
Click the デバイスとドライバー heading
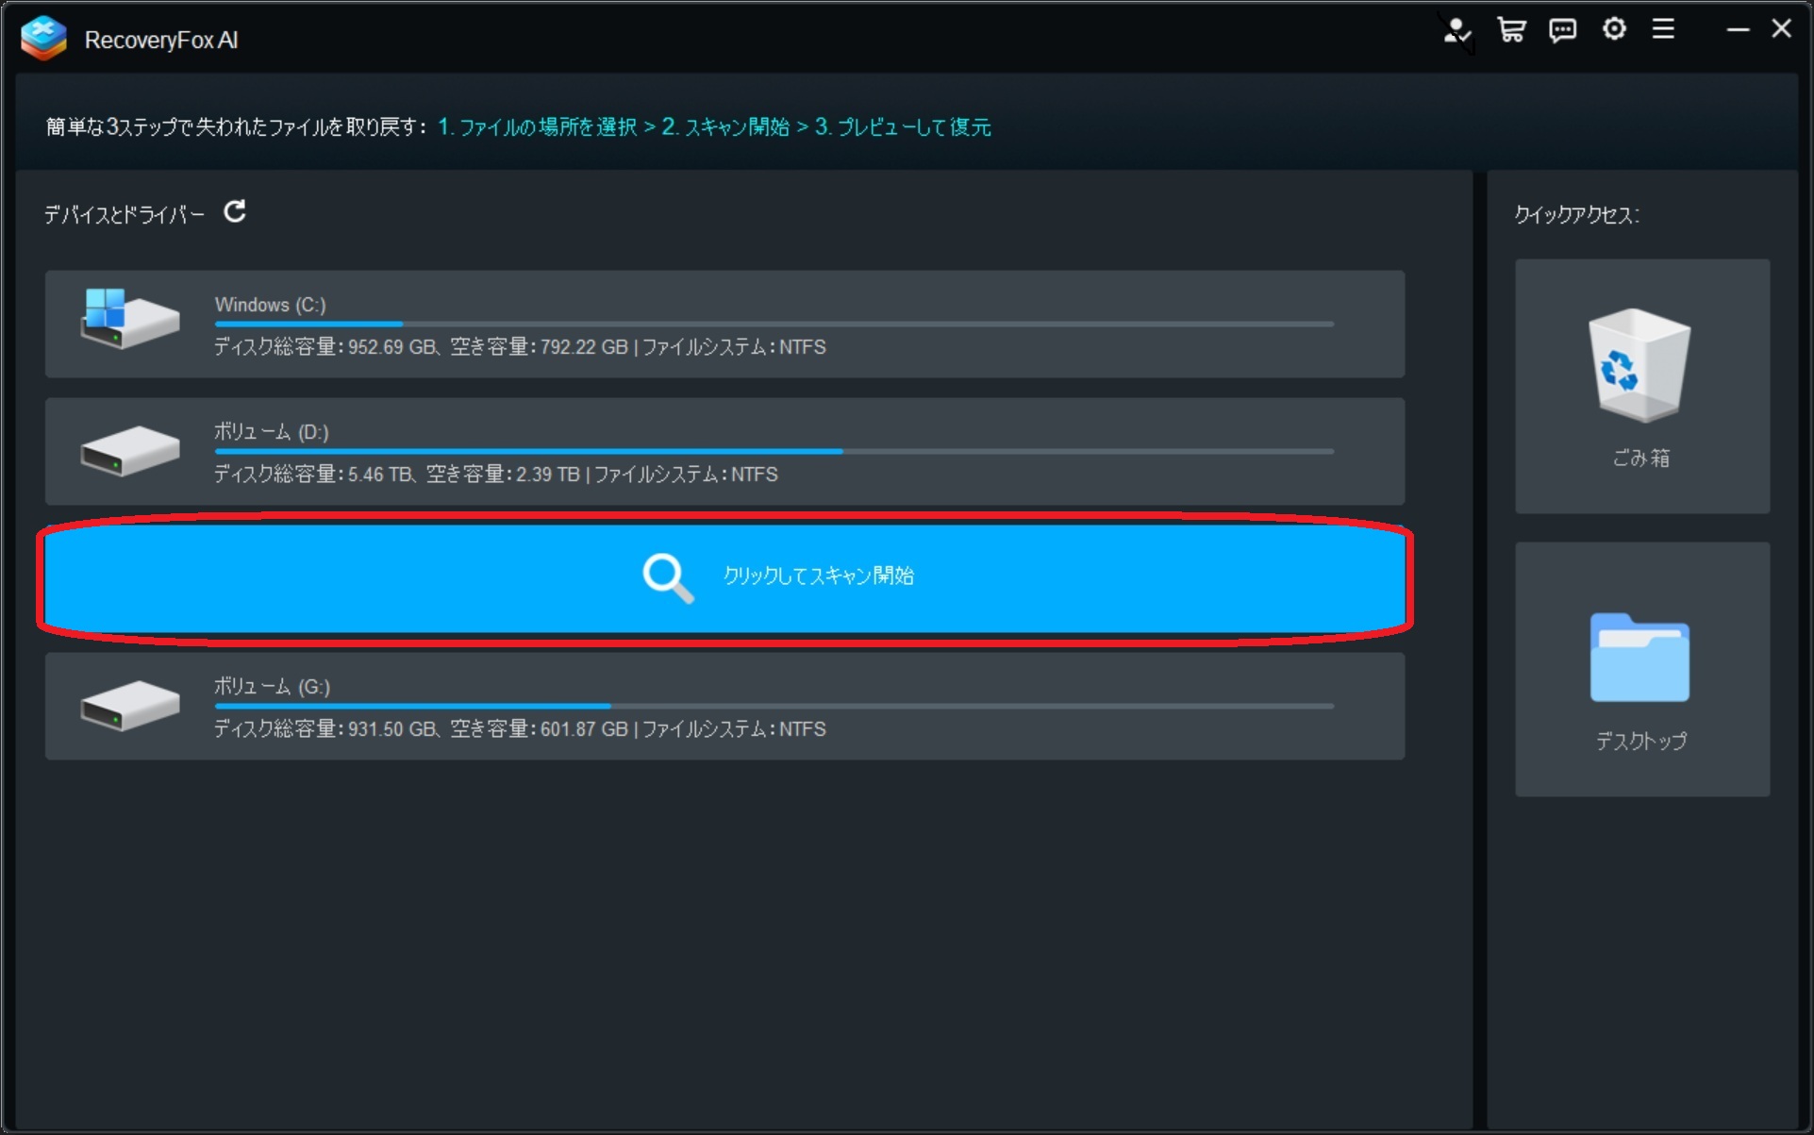(x=125, y=215)
